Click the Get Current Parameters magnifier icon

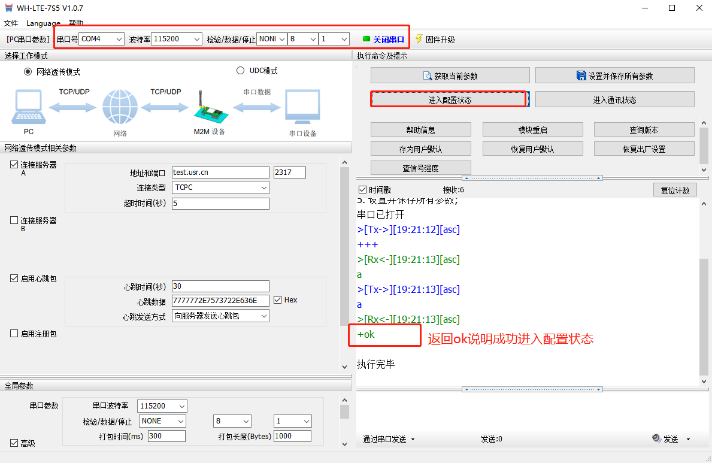pyautogui.click(x=428, y=76)
